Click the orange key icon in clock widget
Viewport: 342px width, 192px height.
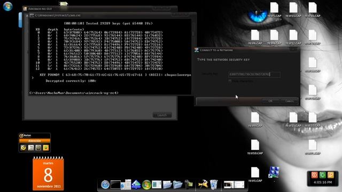tap(331, 175)
